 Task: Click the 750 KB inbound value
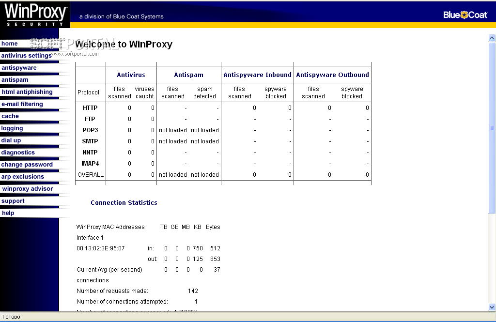[x=198, y=248]
